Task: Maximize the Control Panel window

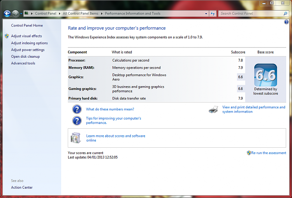Action: [x=272, y=3]
